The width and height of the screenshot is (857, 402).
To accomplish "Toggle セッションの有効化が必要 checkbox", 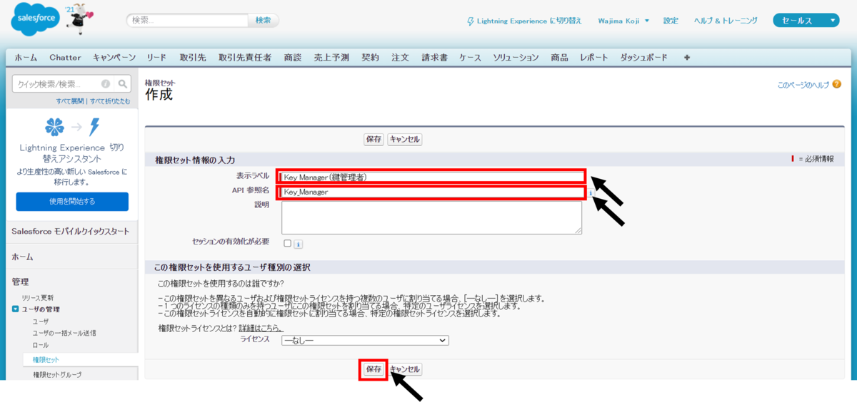I will click(x=287, y=243).
